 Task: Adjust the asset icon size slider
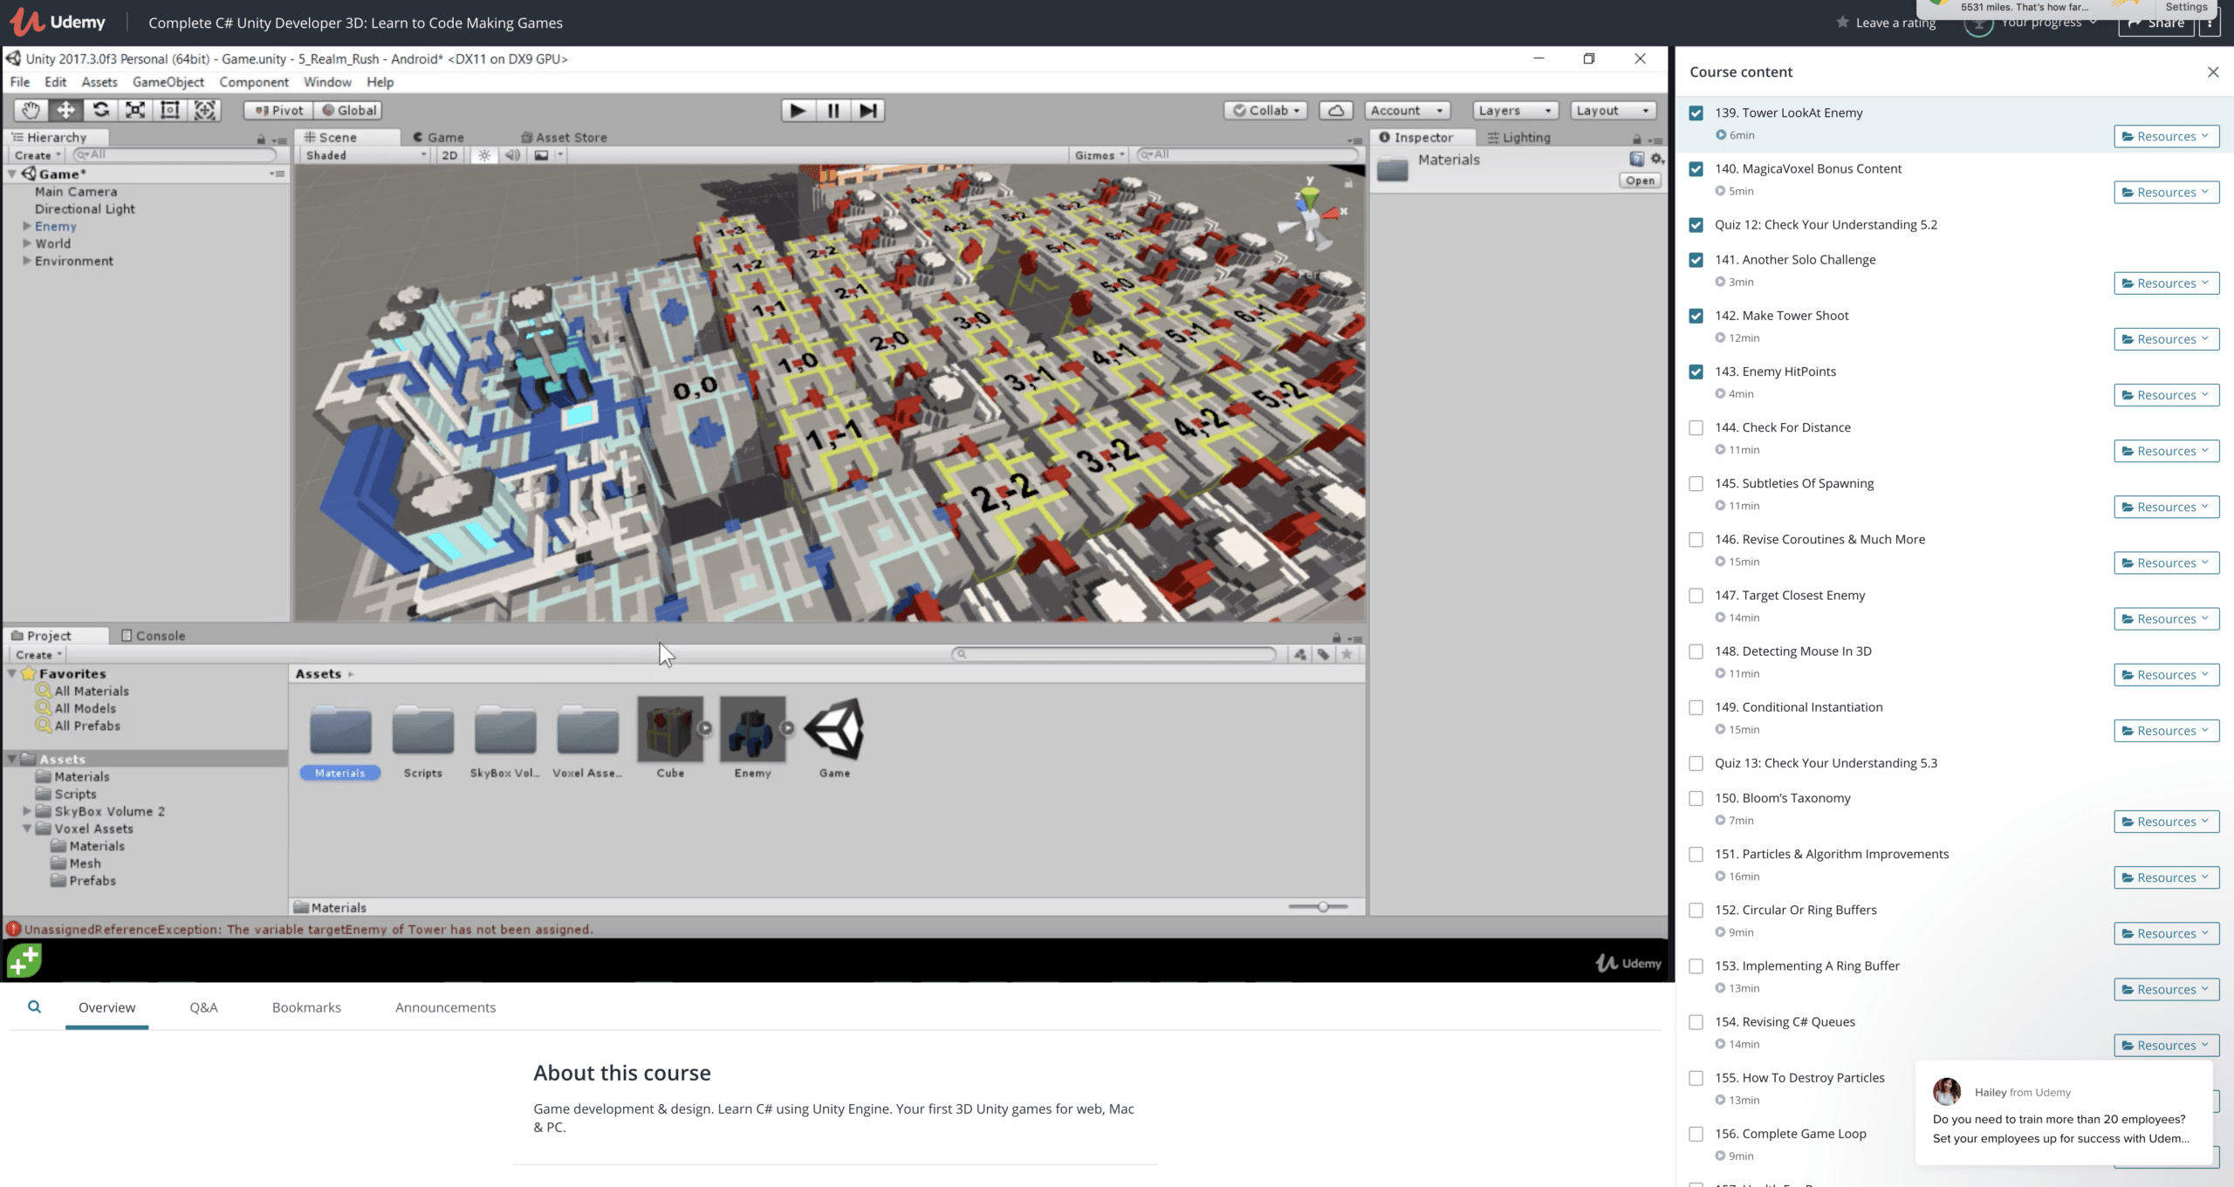point(1322,907)
